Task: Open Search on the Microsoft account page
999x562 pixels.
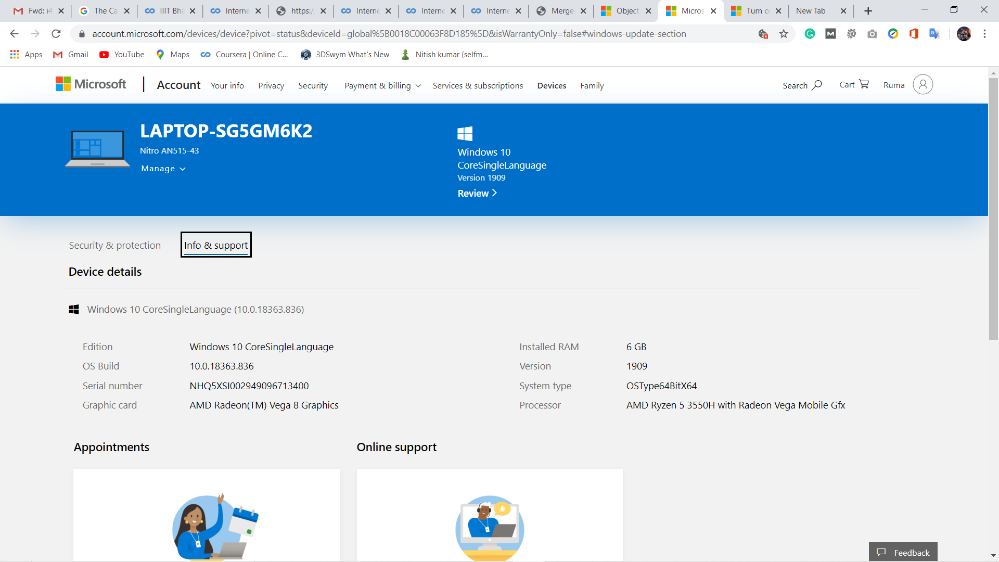Action: click(x=802, y=85)
